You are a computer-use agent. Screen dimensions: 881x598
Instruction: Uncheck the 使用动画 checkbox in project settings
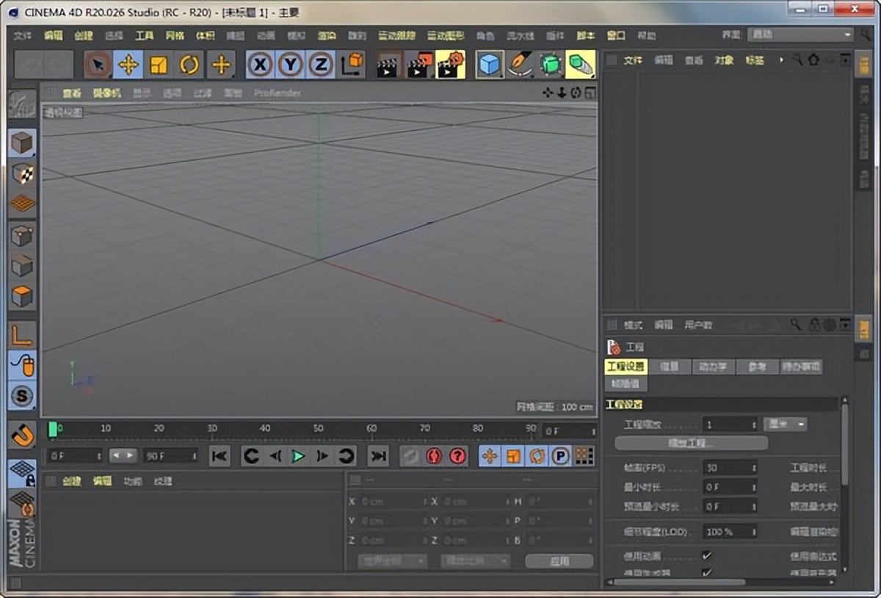click(706, 557)
